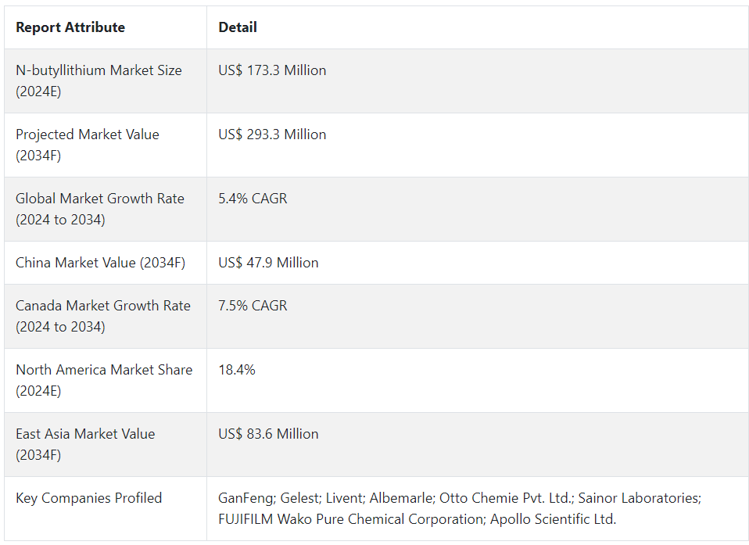Select the East Asia Market Value cell
This screenshot has height=545, width=749.
106,444
